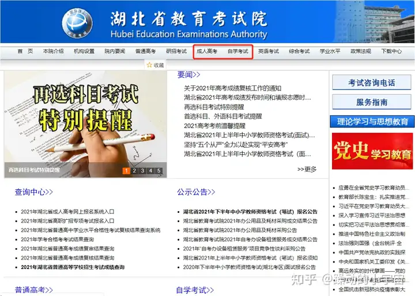The height and width of the screenshot is (296, 415).
Task: Open 中央和国家机关工委印发 sidebar link
Action: [373, 261]
